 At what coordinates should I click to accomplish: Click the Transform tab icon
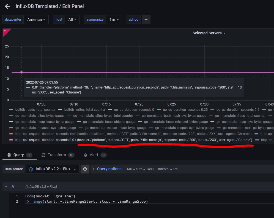(43, 155)
